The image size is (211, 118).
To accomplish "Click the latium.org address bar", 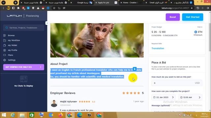I will pyautogui.click(x=175, y=8).
